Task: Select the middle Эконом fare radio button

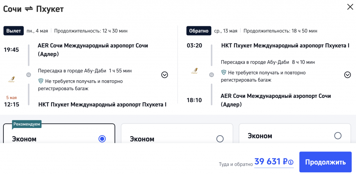Action: point(220,139)
